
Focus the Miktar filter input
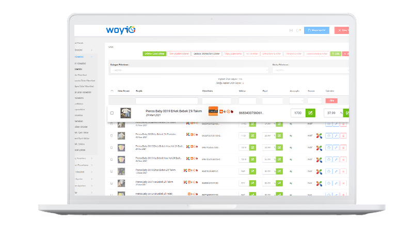(247, 100)
